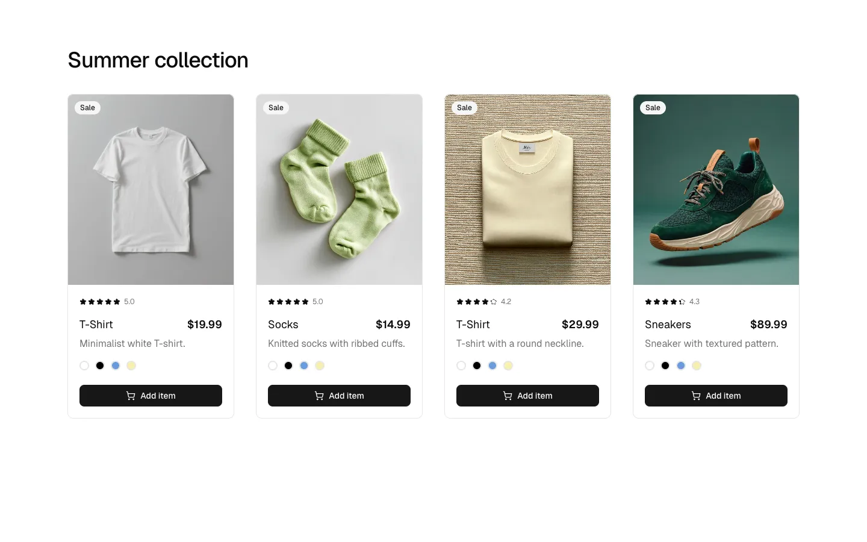867x542 pixels.
Task: Select the black color swatch for the Sneakers
Action: pos(665,366)
